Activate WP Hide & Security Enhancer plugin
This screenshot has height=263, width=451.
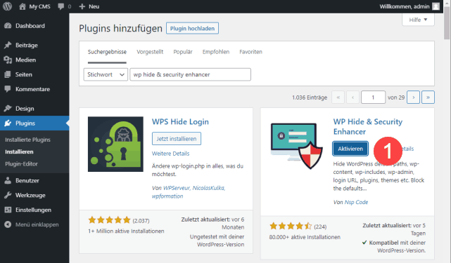point(350,149)
